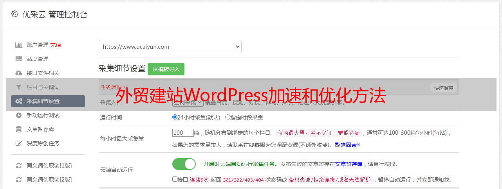Click the 鉴权失败/拒绝连接/域名无法解析 text
The height and width of the screenshot is (189, 502).
tap(330, 180)
